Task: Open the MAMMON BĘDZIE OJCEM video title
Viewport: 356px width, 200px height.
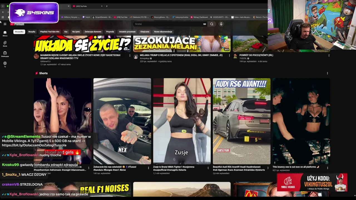Action: (x=80, y=57)
